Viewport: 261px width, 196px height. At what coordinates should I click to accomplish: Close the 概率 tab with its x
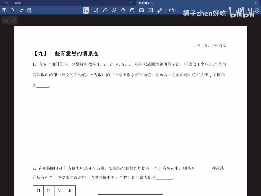(132, 3)
